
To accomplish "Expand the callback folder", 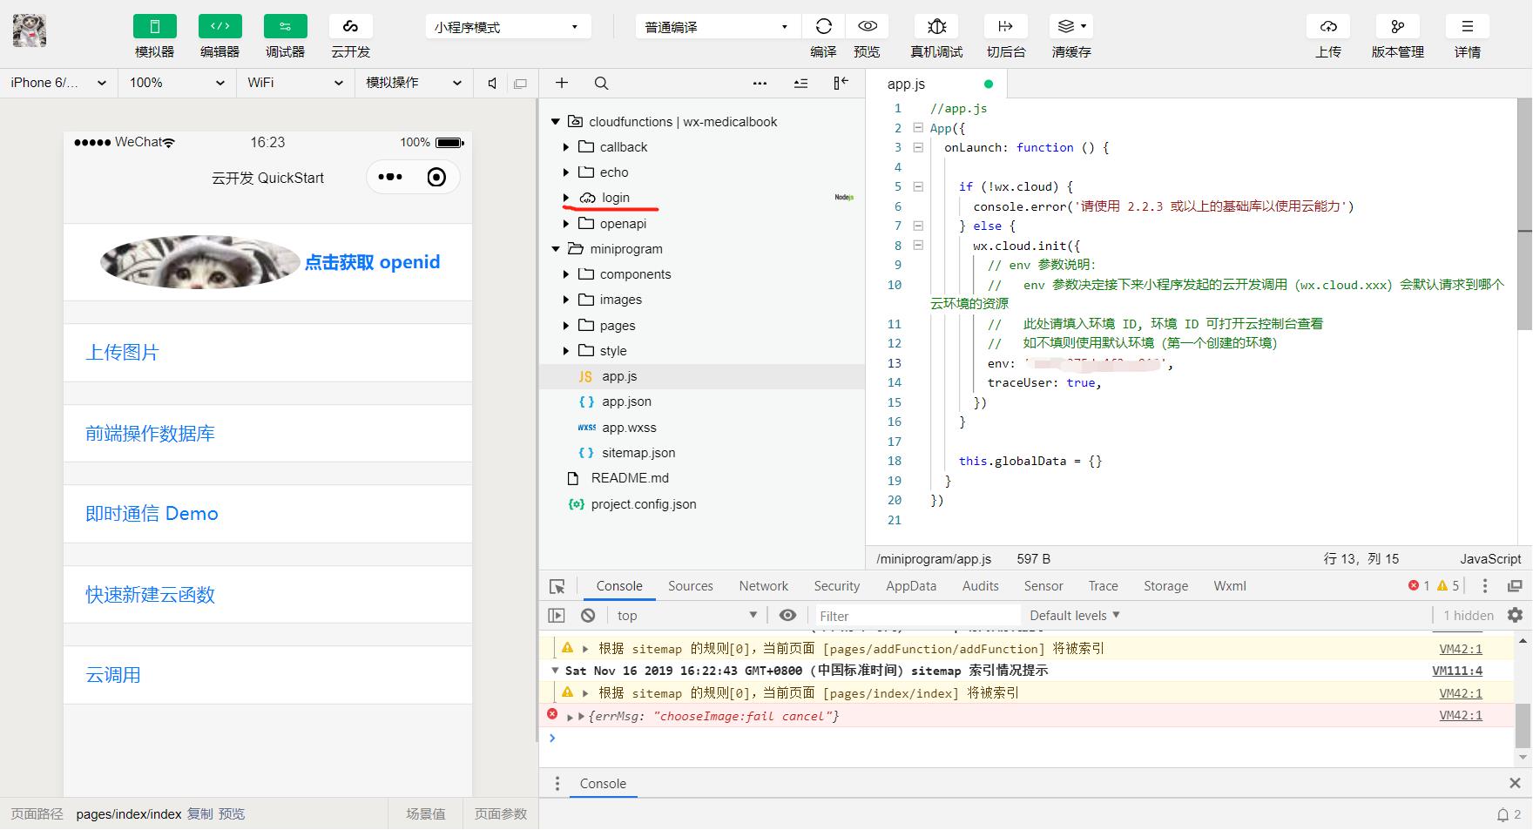I will pos(565,147).
